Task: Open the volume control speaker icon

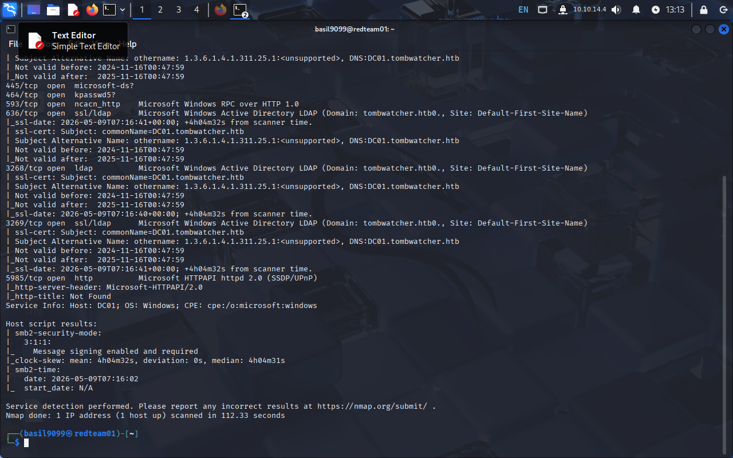Action: [x=616, y=10]
